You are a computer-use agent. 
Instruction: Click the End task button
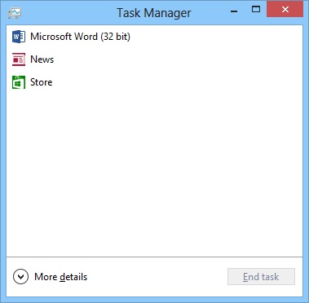coord(261,277)
